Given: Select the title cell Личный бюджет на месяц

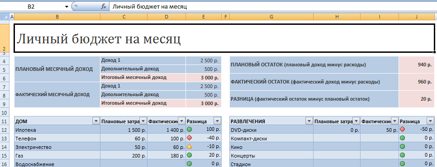Looking at the screenshot, I should tap(224, 38).
